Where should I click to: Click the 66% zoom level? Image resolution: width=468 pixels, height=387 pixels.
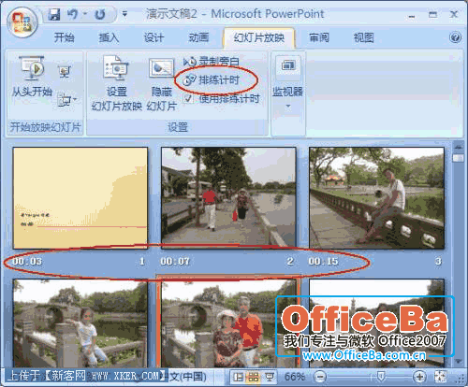[x=295, y=377]
